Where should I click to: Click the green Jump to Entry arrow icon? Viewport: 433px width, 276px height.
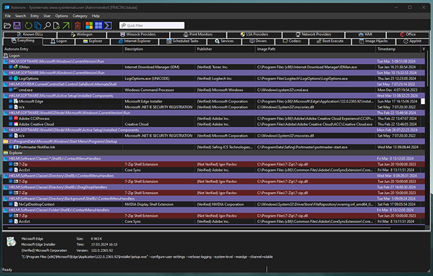click(x=66, y=26)
